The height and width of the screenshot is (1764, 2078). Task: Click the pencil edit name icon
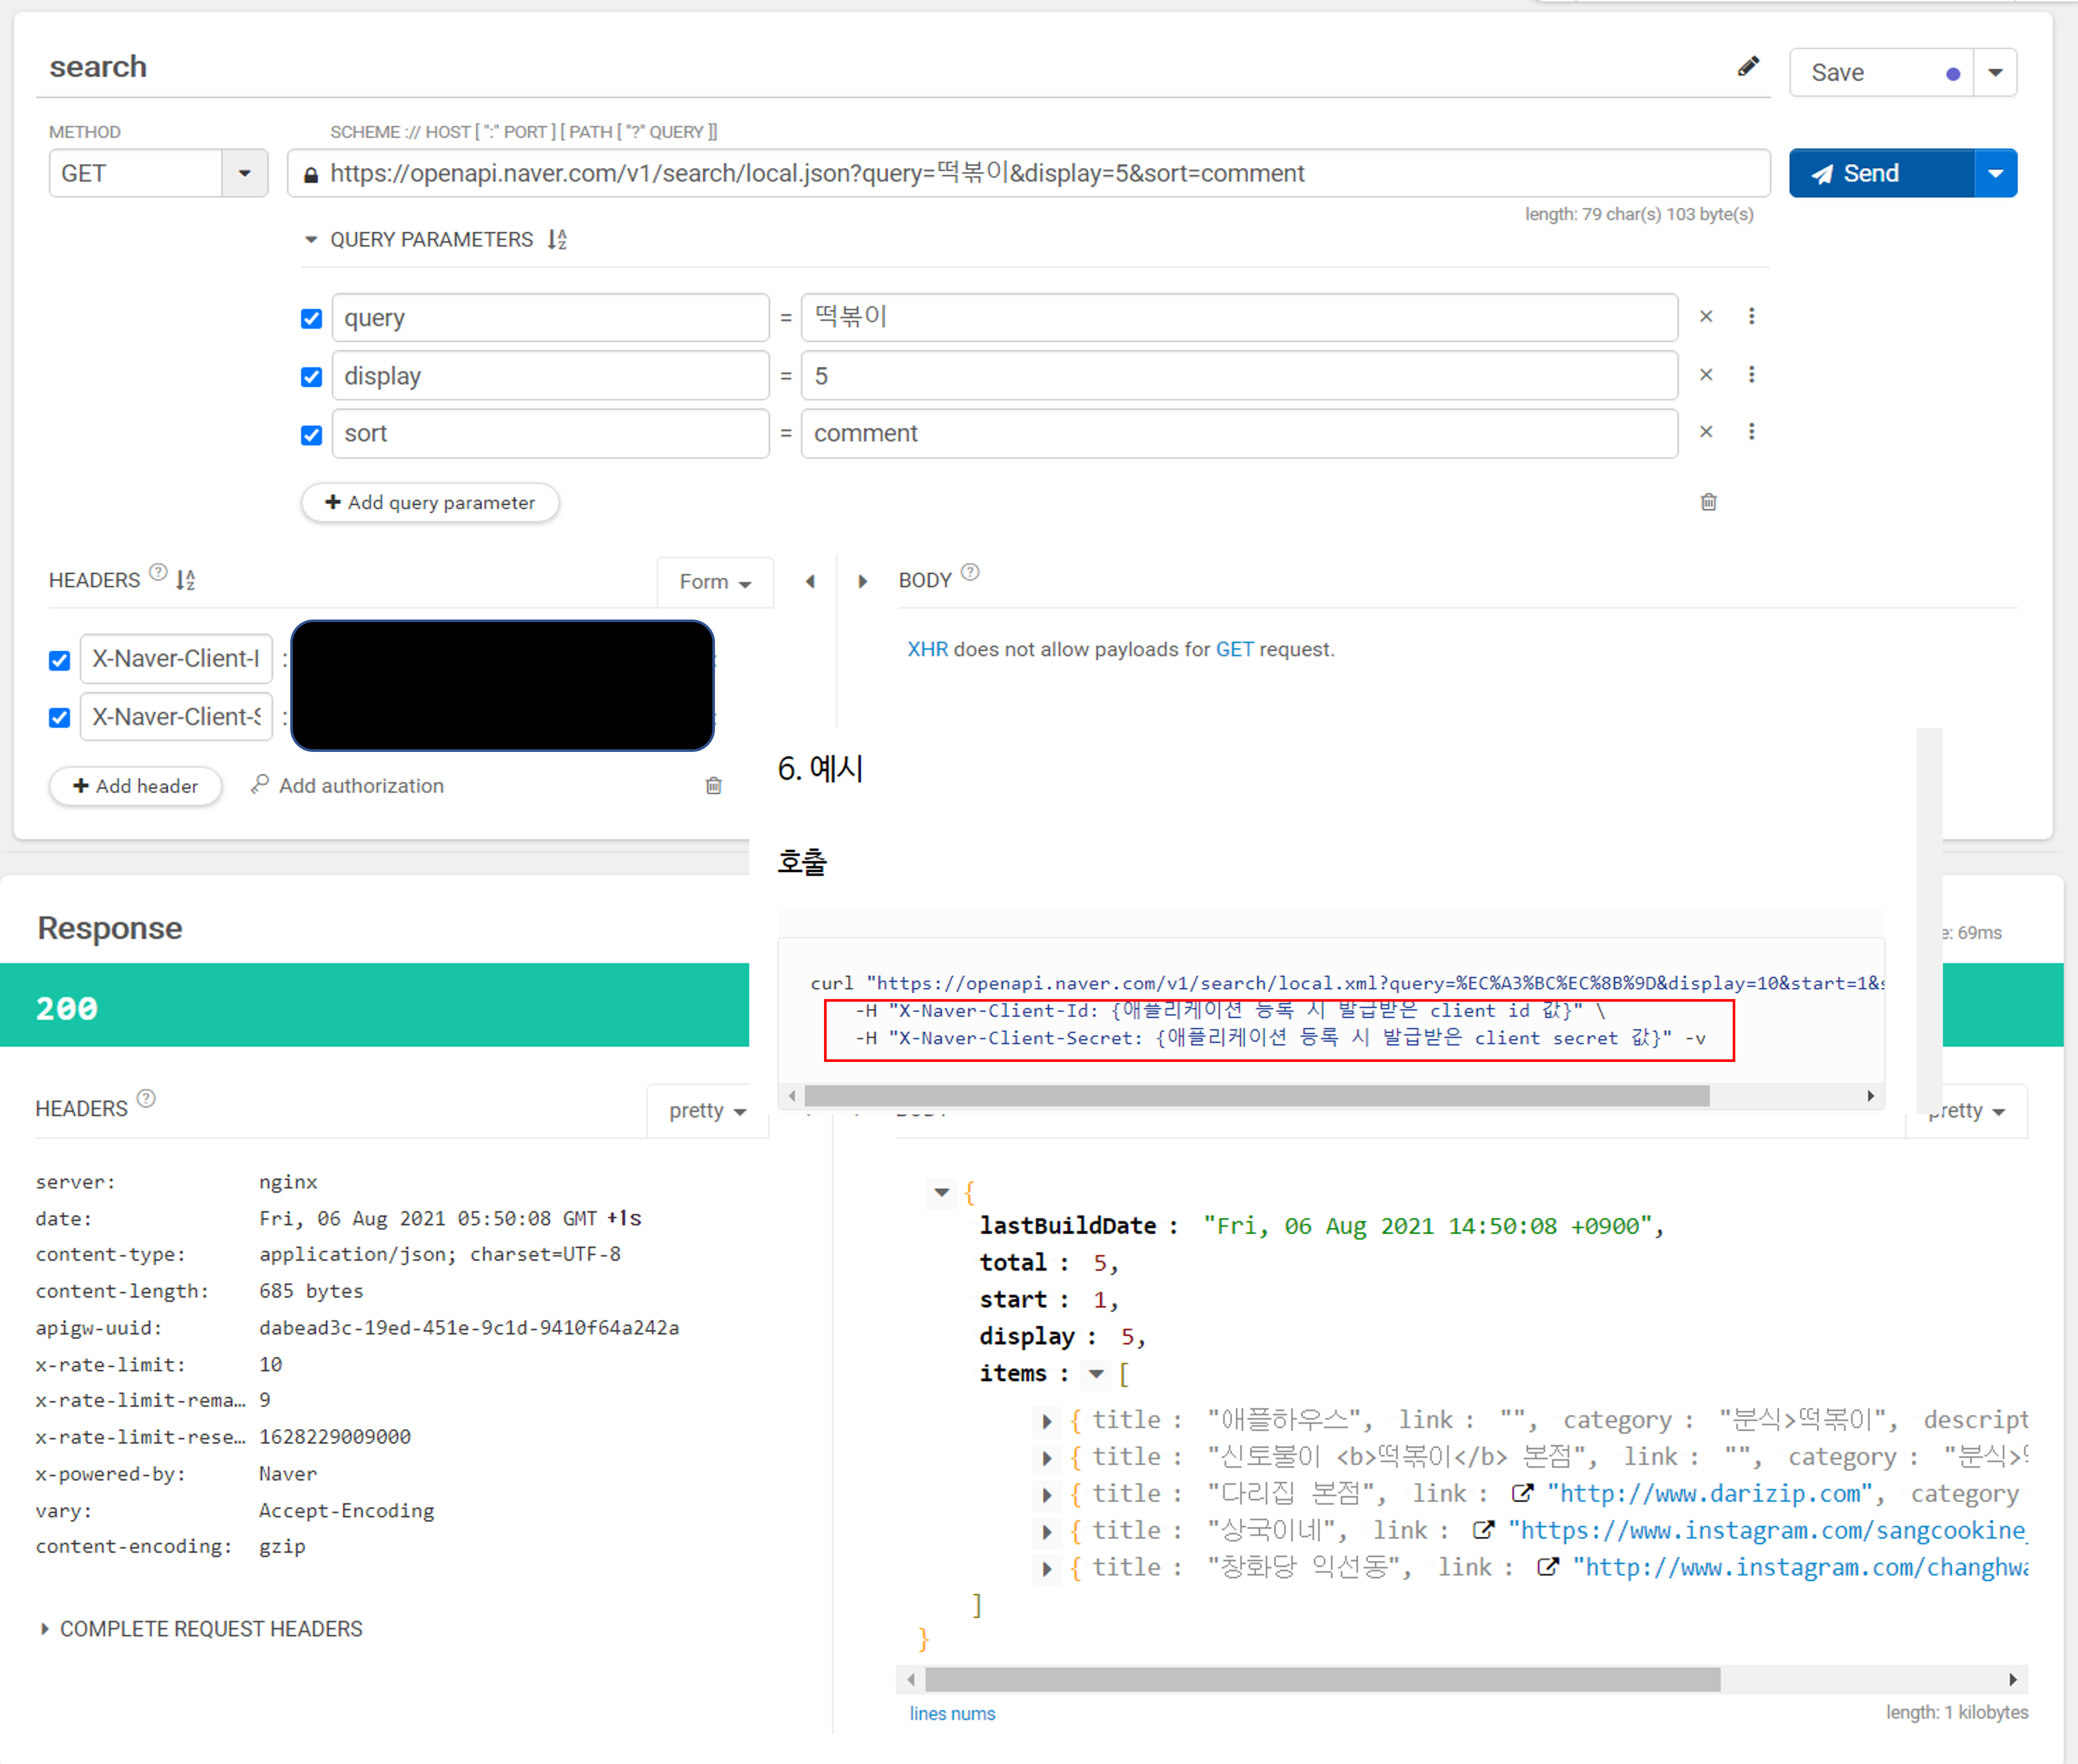(x=1748, y=66)
